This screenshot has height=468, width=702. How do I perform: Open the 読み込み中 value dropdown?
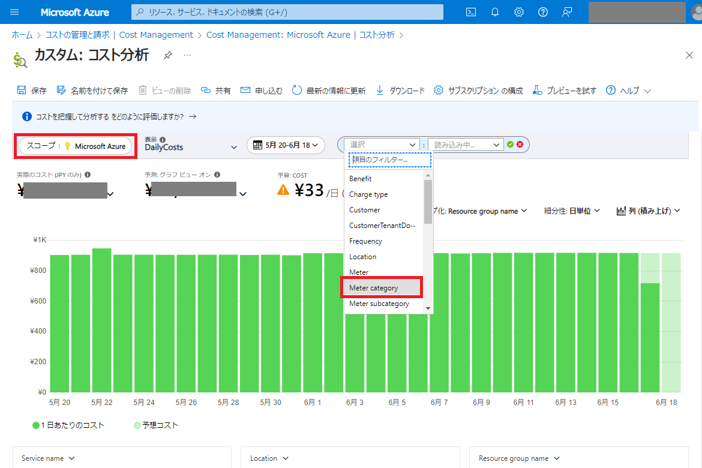coord(465,145)
